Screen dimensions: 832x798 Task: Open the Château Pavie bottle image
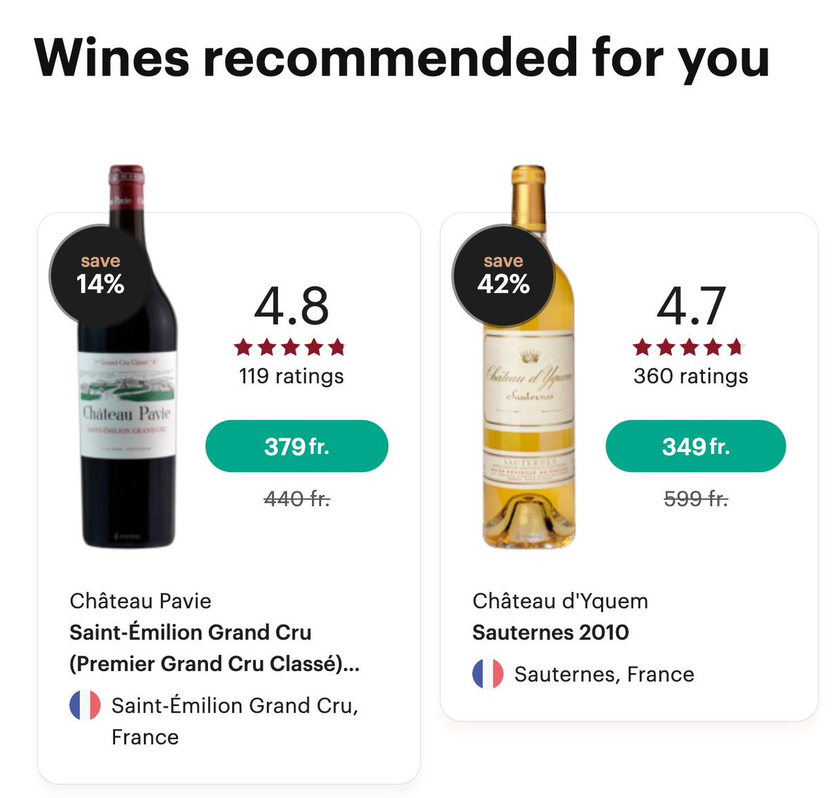tap(127, 356)
